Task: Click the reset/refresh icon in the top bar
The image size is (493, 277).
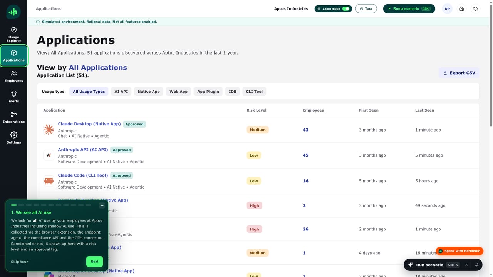Action: (x=476, y=9)
